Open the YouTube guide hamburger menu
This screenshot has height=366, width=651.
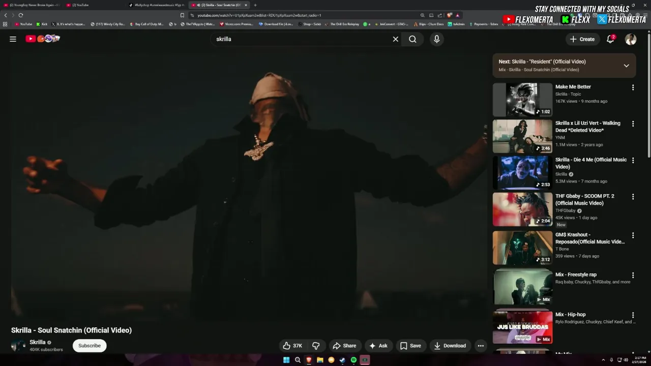tap(13, 39)
